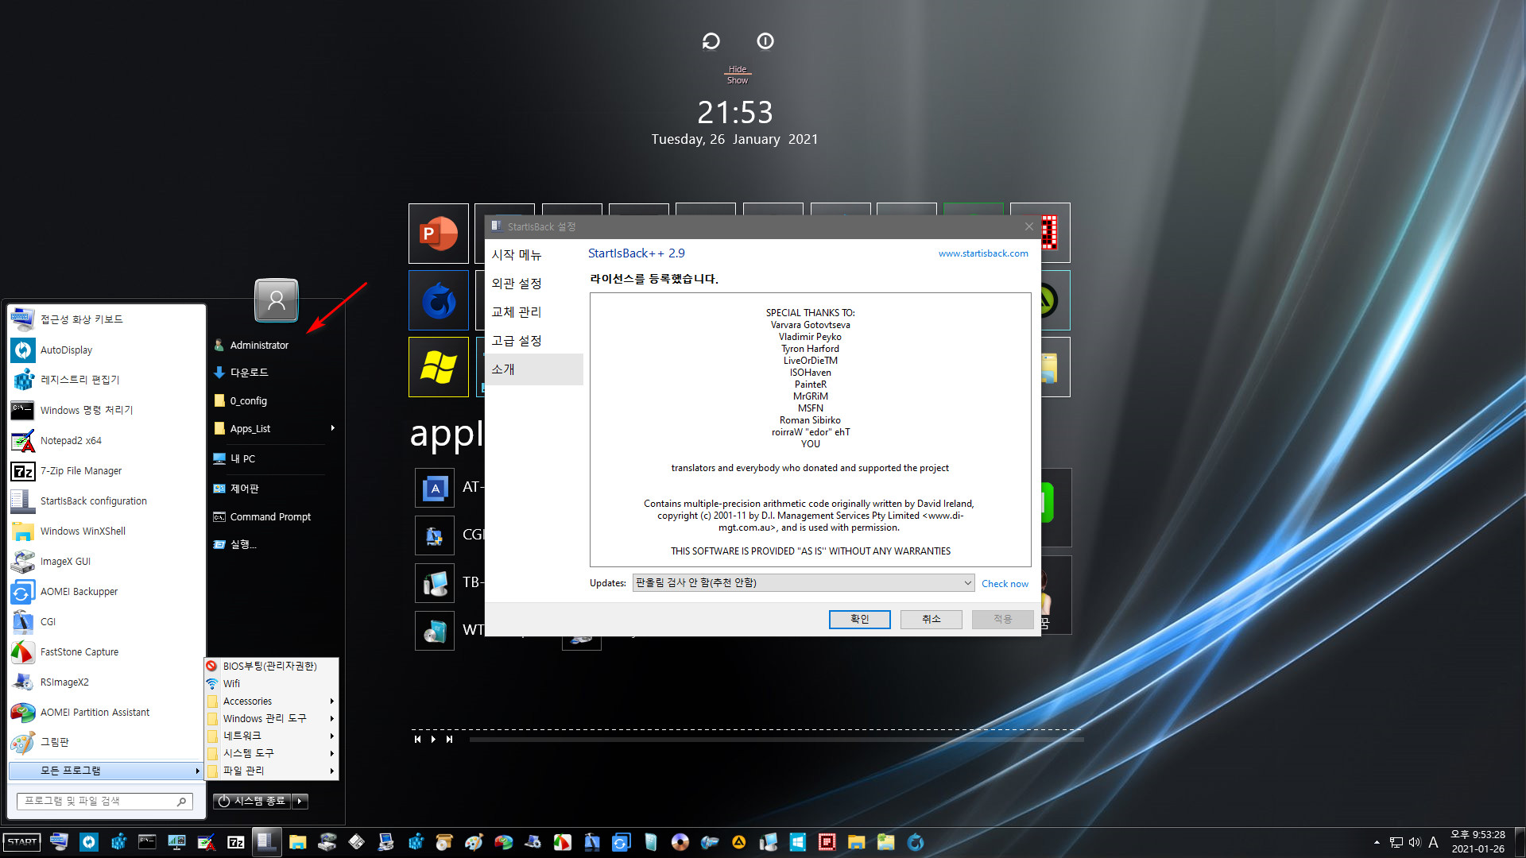Open the PowerPoint tile on the desktop
This screenshot has width=1526, height=858.
[439, 234]
